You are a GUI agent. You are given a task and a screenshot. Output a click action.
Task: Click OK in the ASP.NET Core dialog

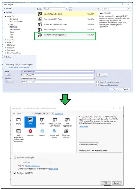pos(106,183)
